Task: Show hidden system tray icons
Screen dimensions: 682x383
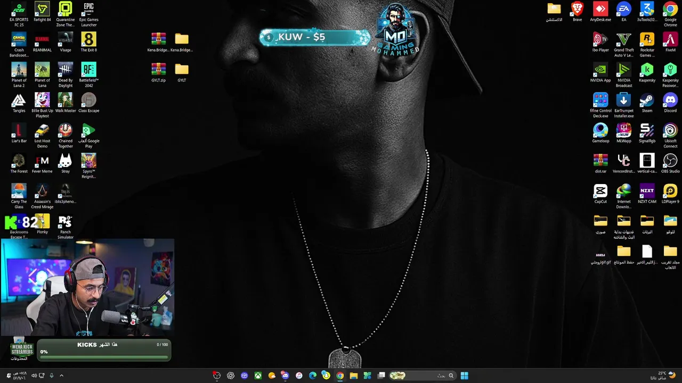Action: point(61,376)
